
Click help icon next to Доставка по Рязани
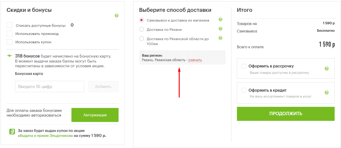pos(220,29)
